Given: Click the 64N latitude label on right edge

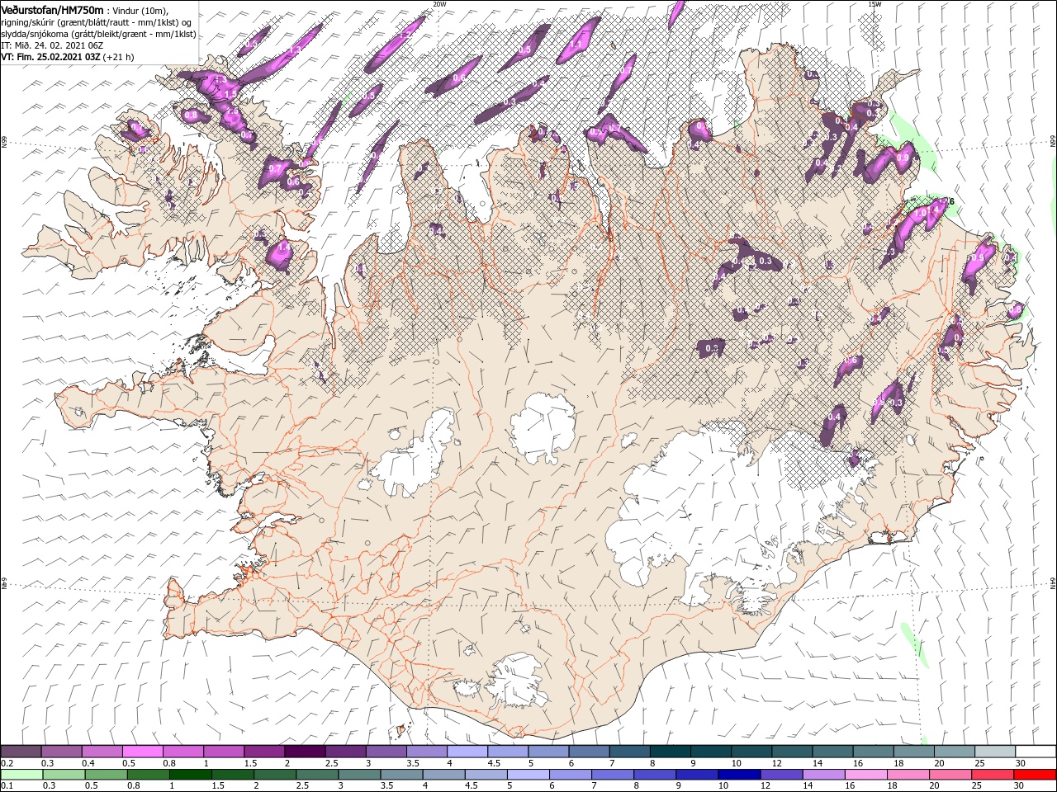Looking at the screenshot, I should point(1053,583).
